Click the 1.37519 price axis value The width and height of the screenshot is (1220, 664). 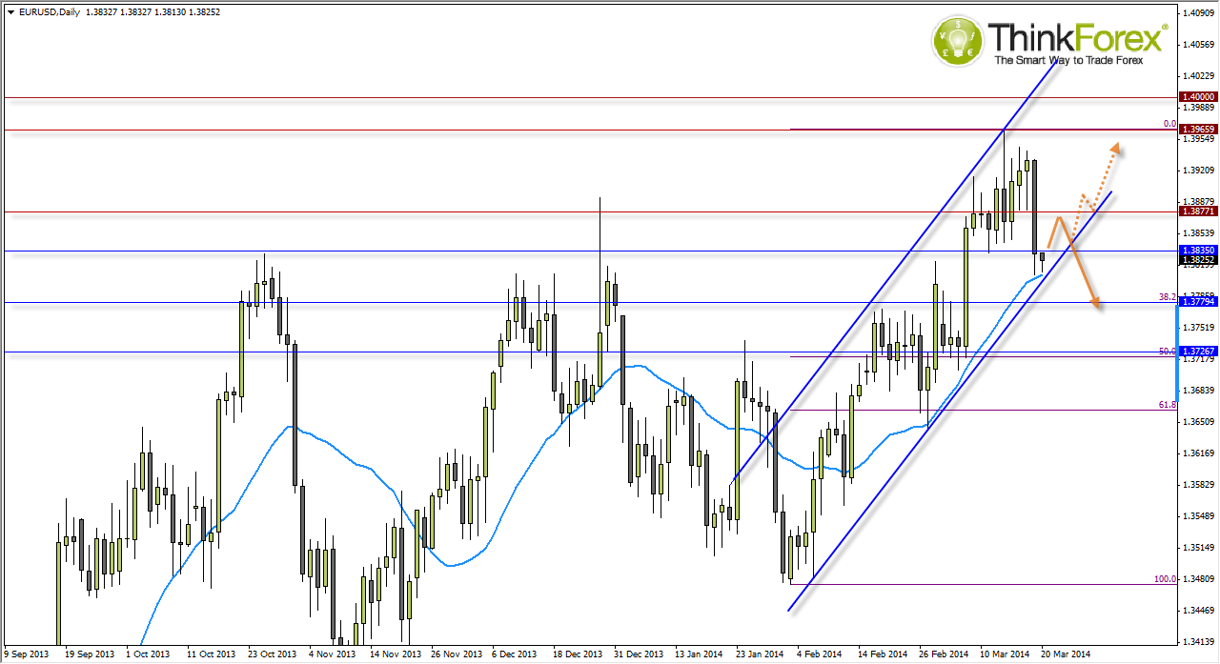pos(1199,328)
